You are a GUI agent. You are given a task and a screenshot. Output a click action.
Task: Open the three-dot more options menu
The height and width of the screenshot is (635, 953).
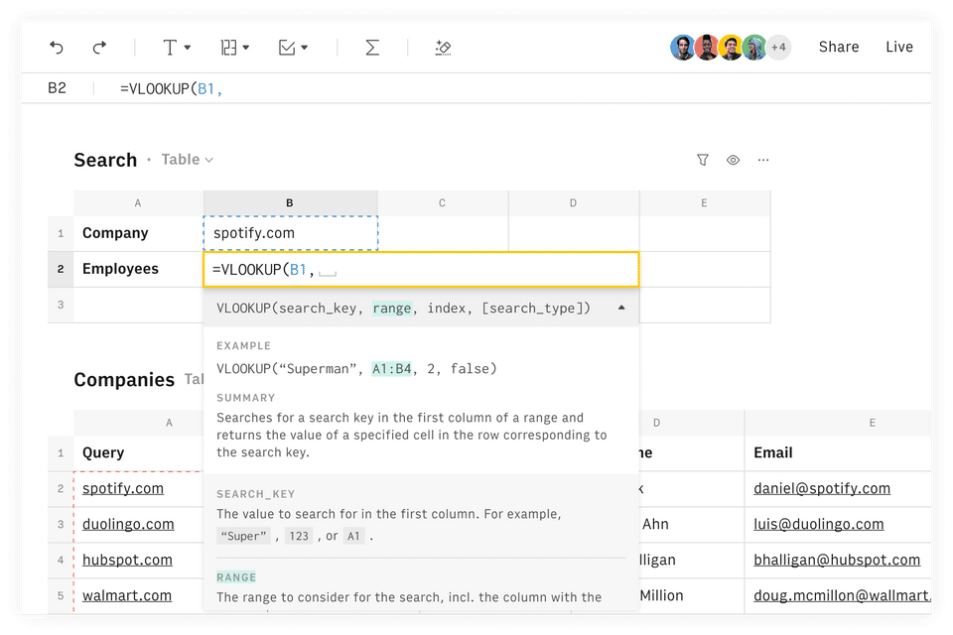click(x=763, y=160)
